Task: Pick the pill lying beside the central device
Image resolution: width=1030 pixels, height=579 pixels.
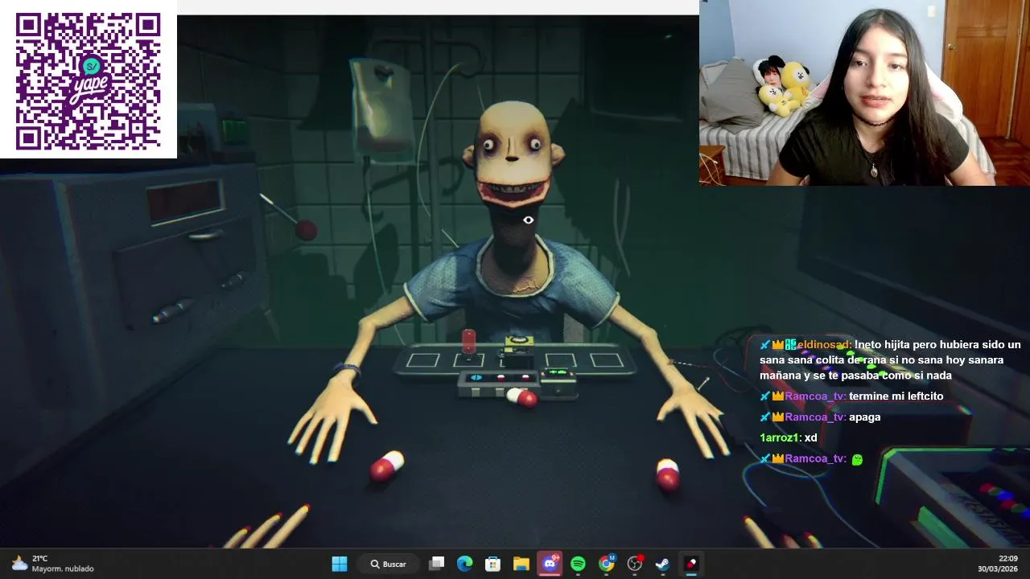Action: pos(521,396)
